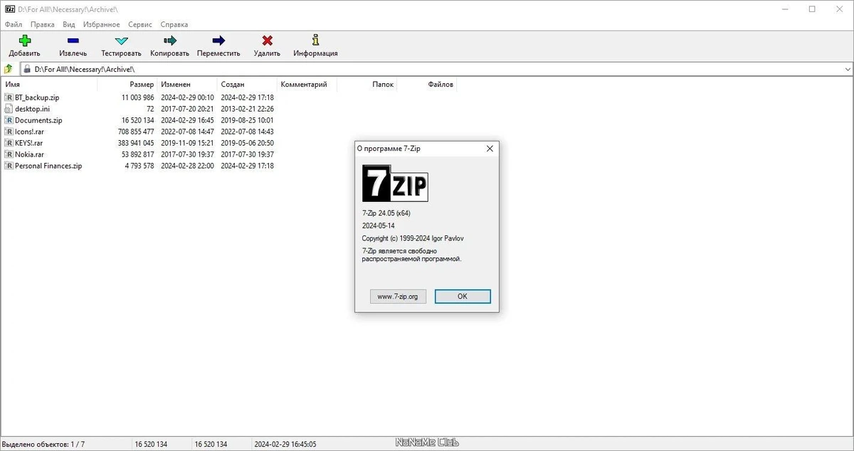Click the modified date 2017-07-30 19:37
Viewport: 854px width, 451px height.
coord(187,154)
